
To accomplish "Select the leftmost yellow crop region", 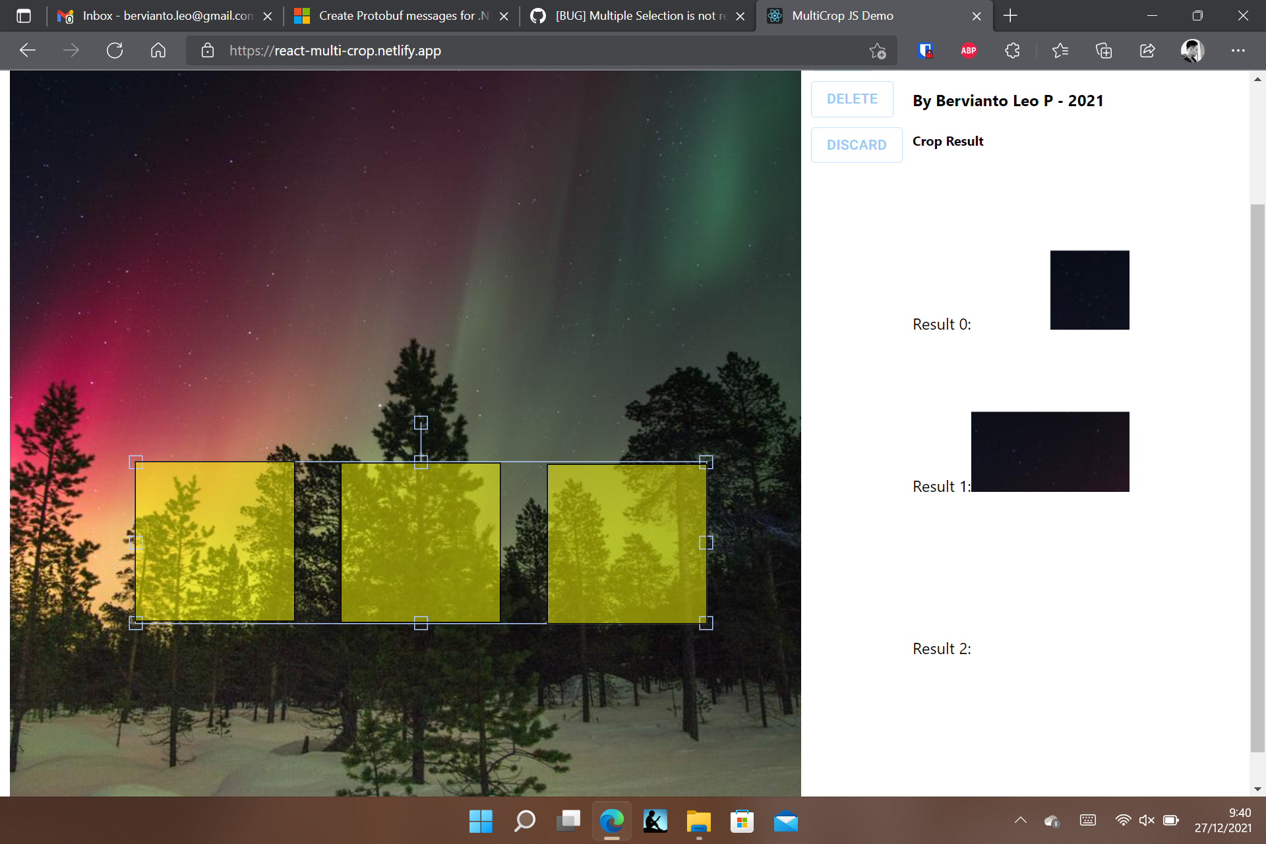I will pos(215,541).
